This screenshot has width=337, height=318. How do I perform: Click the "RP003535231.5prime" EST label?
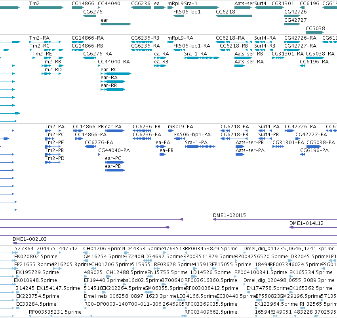55,312
